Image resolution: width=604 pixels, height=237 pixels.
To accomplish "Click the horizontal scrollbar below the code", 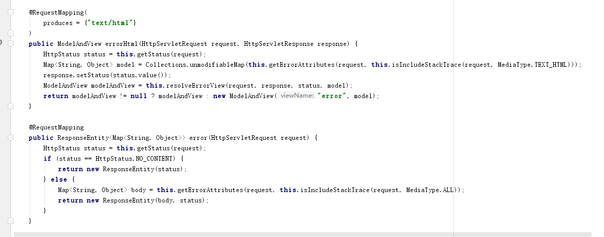I will pyautogui.click(x=302, y=234).
